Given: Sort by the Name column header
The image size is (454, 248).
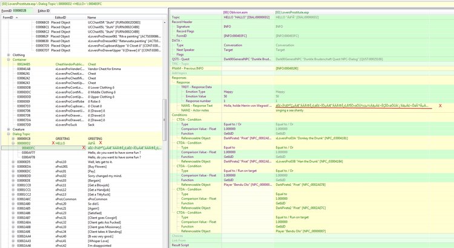Looking at the screenshot, I should point(125,17).
